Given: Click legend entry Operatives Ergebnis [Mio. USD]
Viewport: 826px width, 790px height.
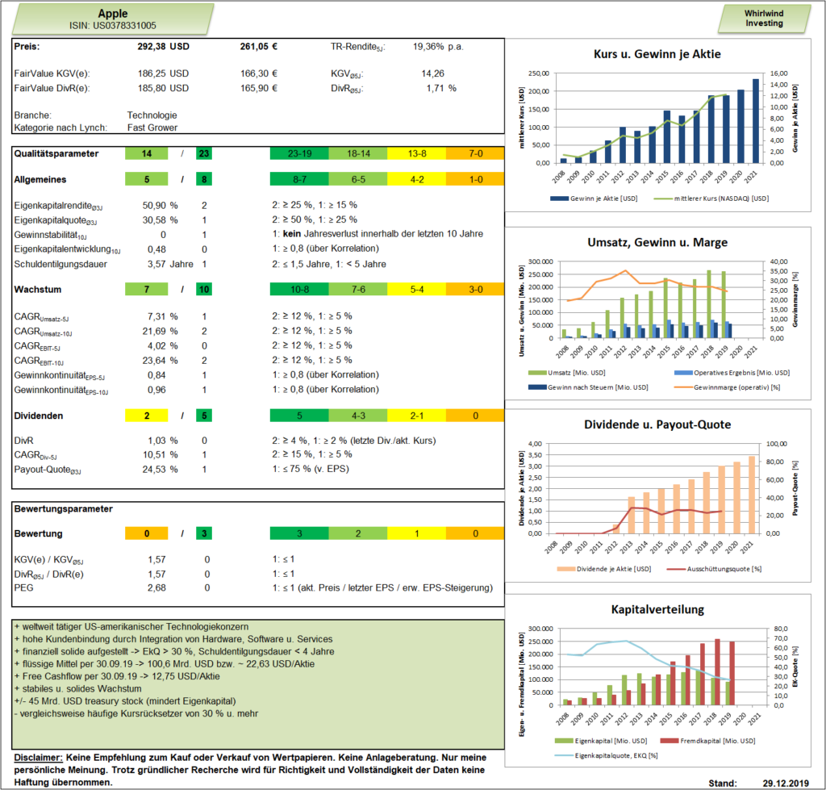Looking at the screenshot, I should [732, 373].
